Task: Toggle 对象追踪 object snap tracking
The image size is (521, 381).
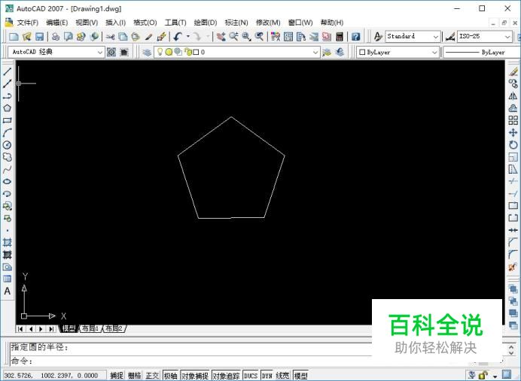Action: 226,375
